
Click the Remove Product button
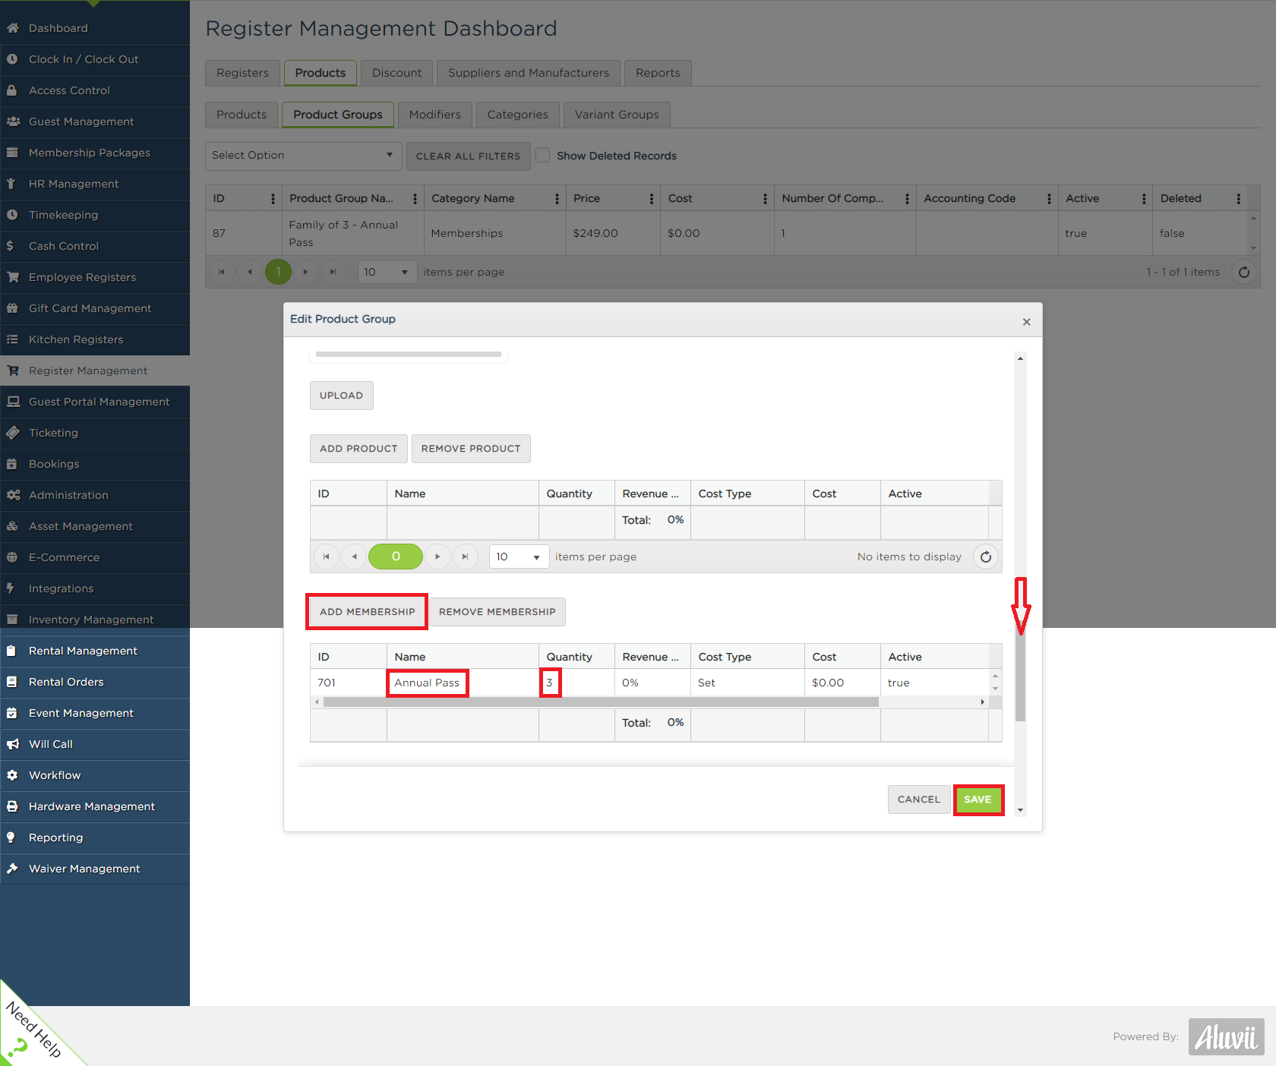pos(471,449)
